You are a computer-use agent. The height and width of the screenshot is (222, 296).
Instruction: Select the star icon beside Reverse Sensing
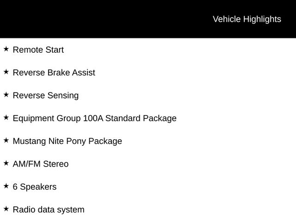6,94
